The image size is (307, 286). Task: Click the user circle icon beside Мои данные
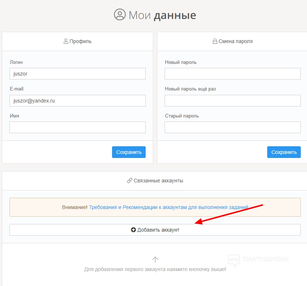(120, 15)
